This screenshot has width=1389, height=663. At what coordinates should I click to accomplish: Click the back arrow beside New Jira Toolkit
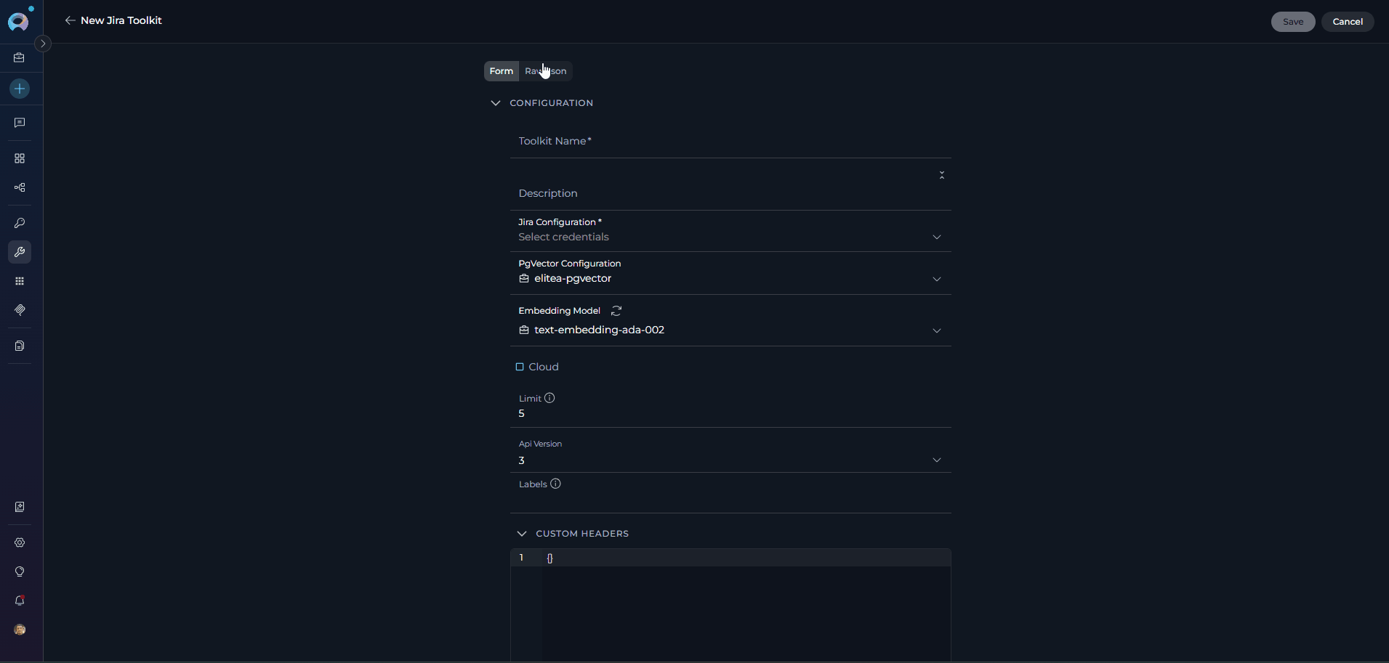click(x=70, y=20)
